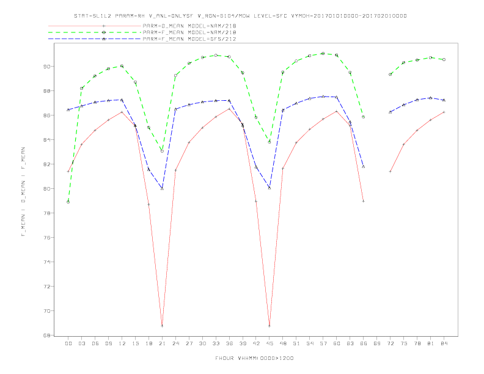This screenshot has width=484, height=374.
Task: Click x-axis tick label 48
Action: [283, 343]
